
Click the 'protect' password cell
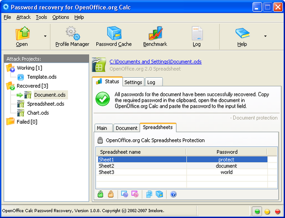pyautogui.click(x=227, y=160)
